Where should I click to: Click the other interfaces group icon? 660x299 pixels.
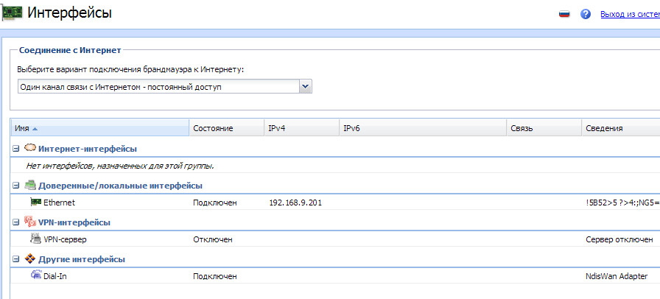pyautogui.click(x=30, y=258)
